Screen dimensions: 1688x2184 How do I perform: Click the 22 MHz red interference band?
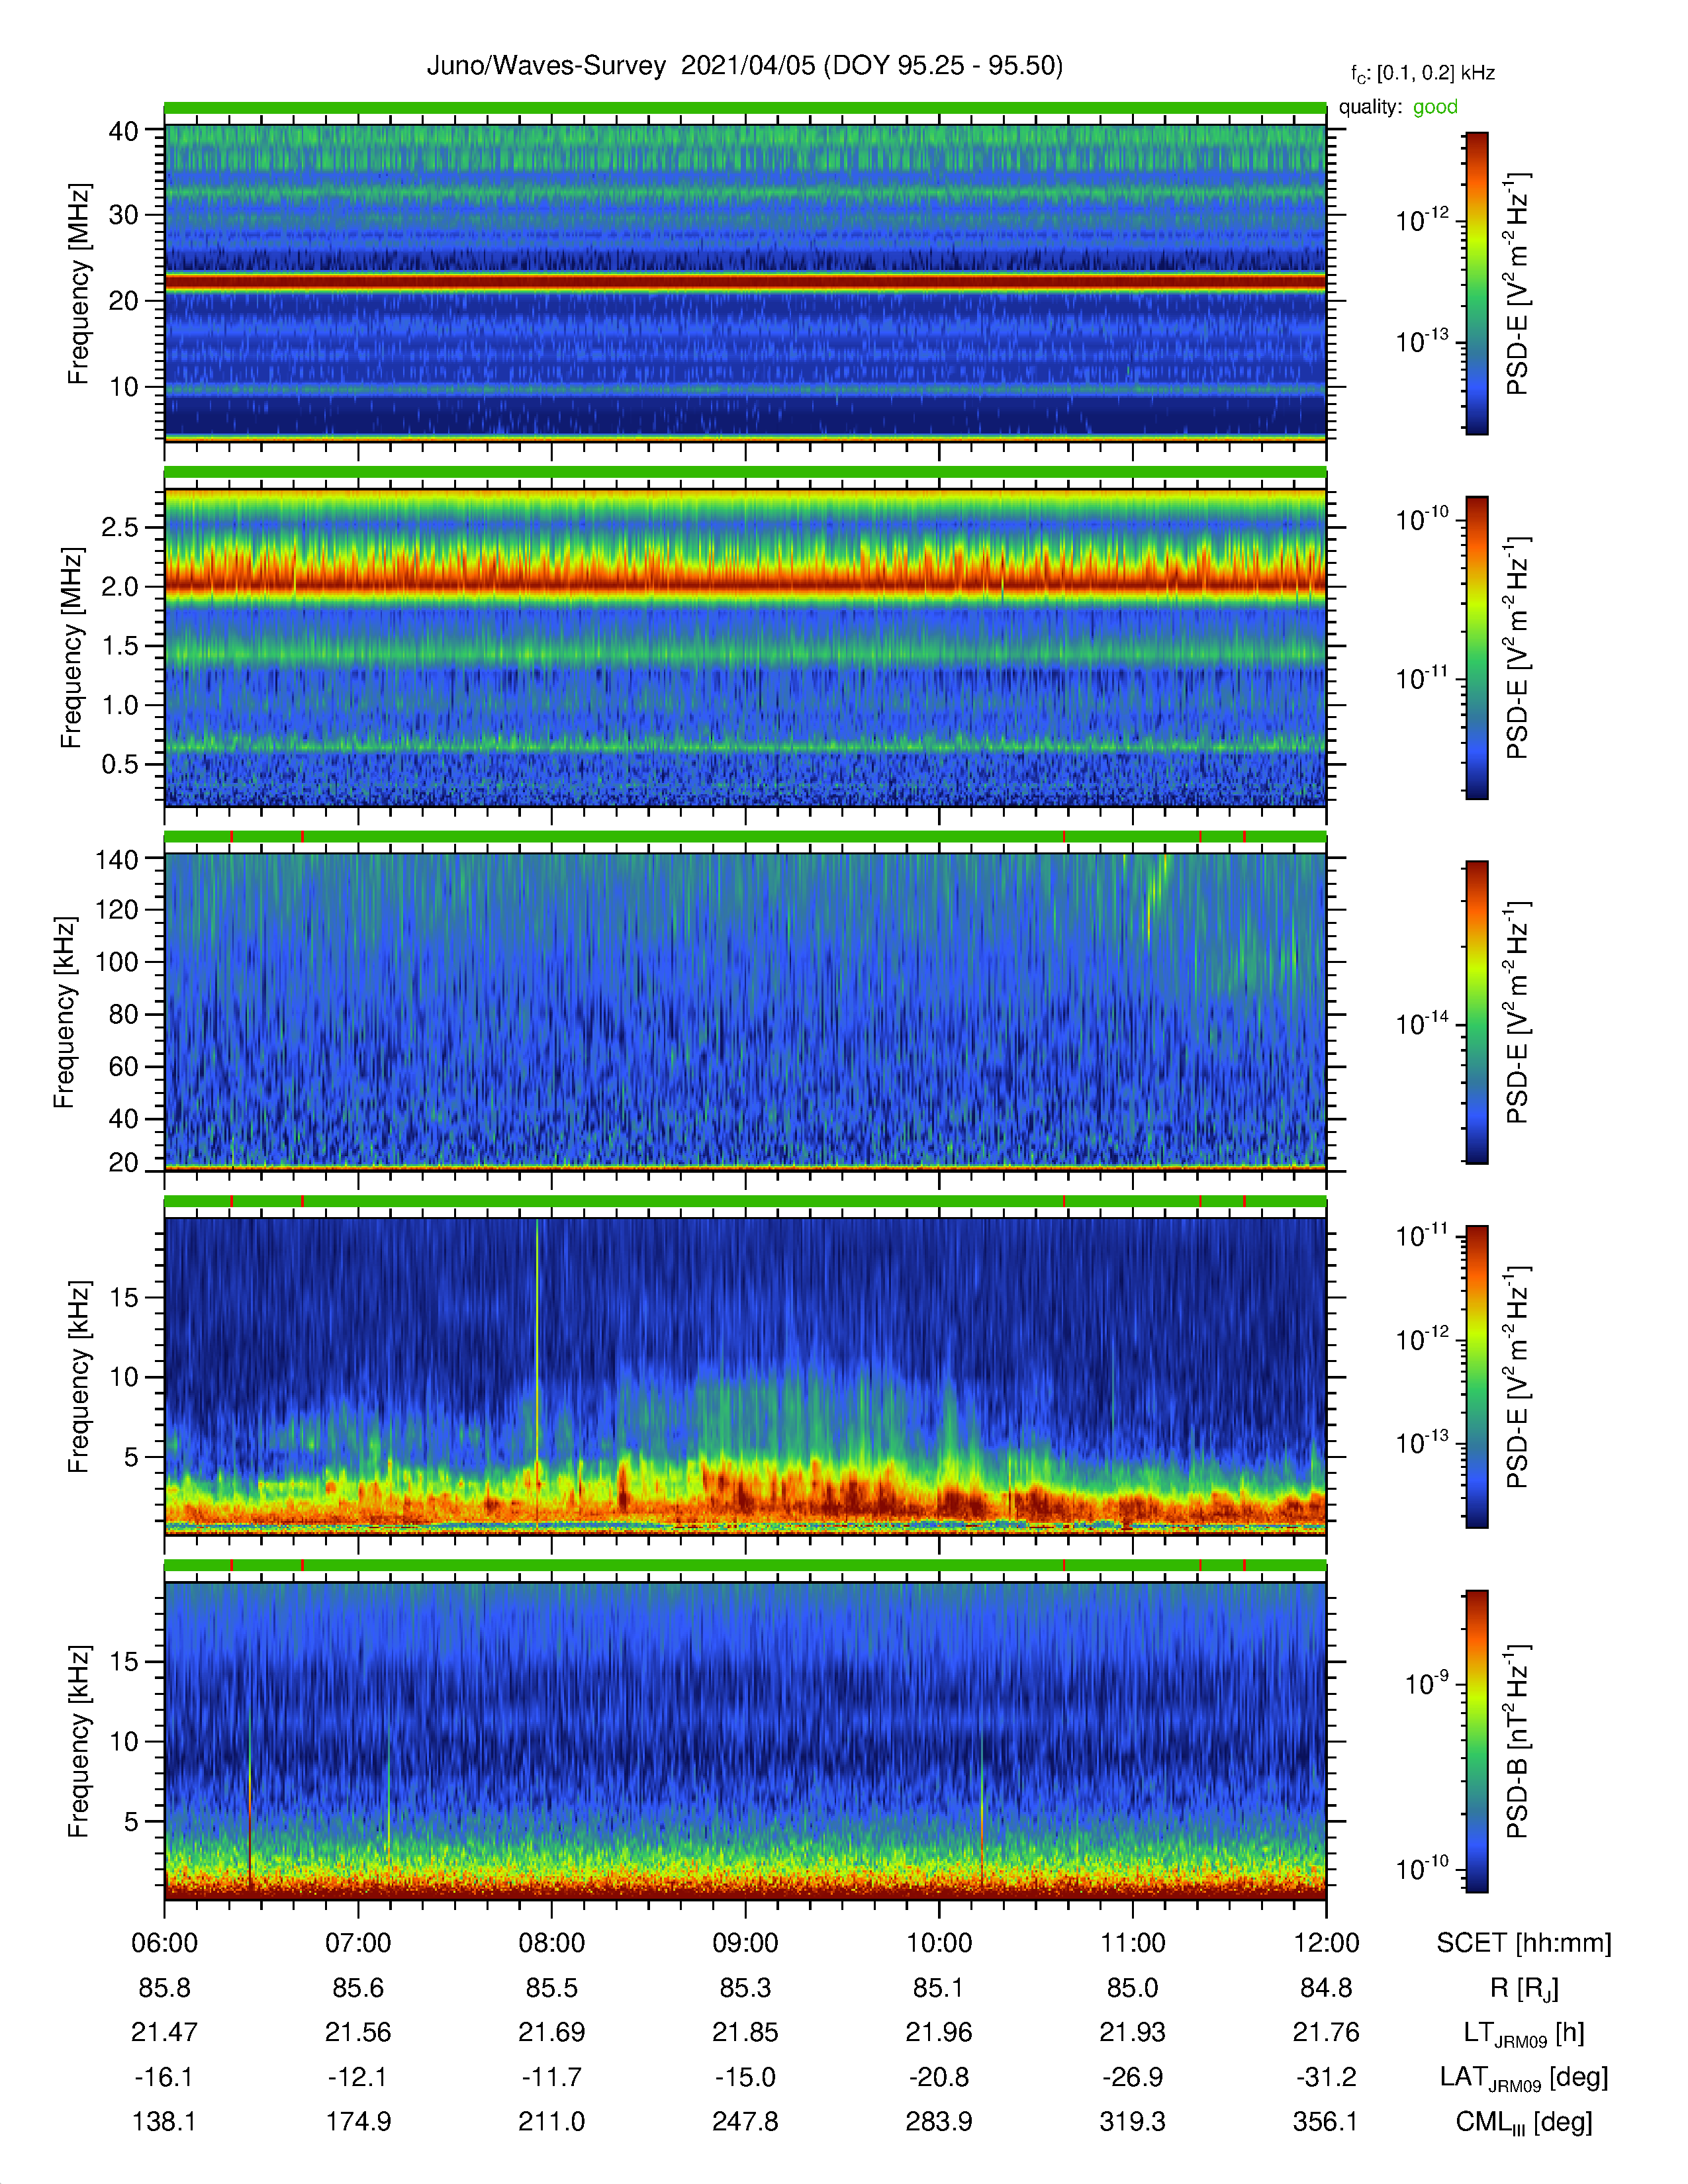[745, 283]
